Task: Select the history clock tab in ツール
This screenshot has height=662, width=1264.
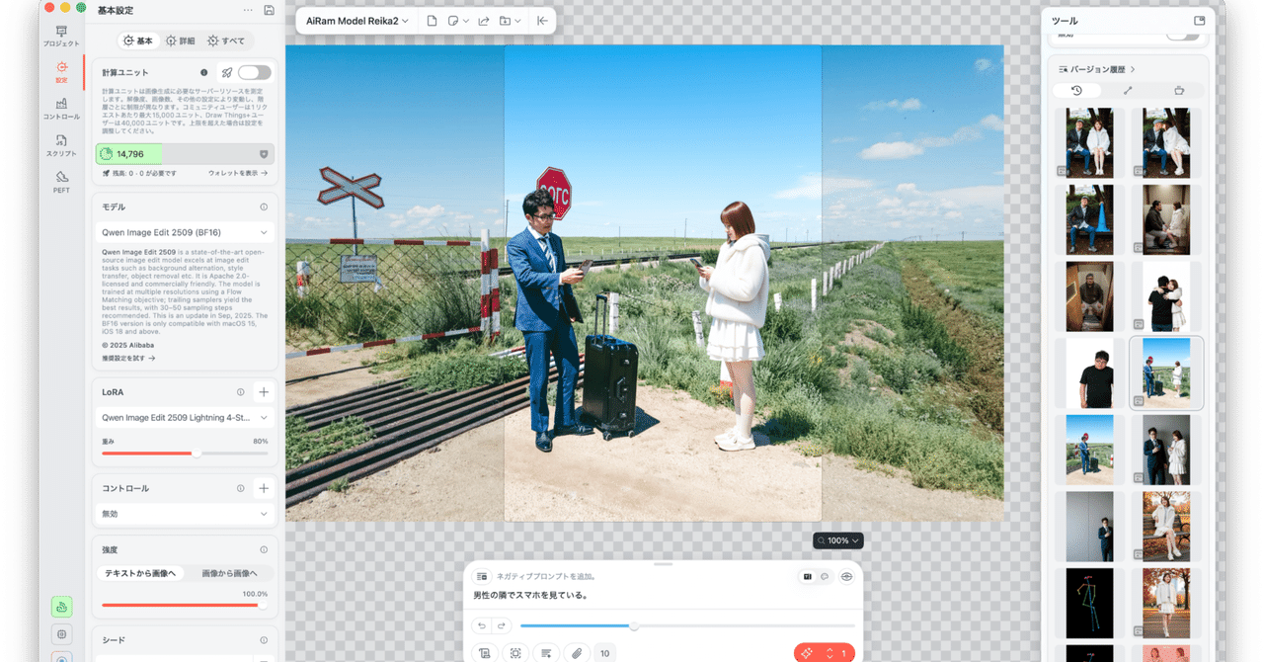Action: click(1076, 90)
